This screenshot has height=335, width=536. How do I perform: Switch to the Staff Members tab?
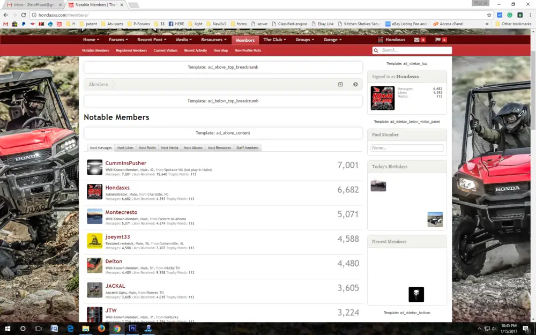[248, 148]
